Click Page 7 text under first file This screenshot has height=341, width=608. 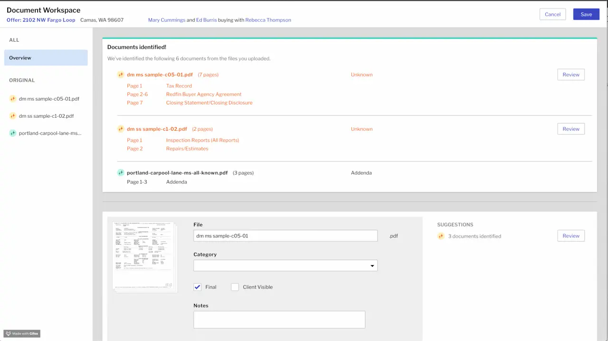tap(134, 103)
